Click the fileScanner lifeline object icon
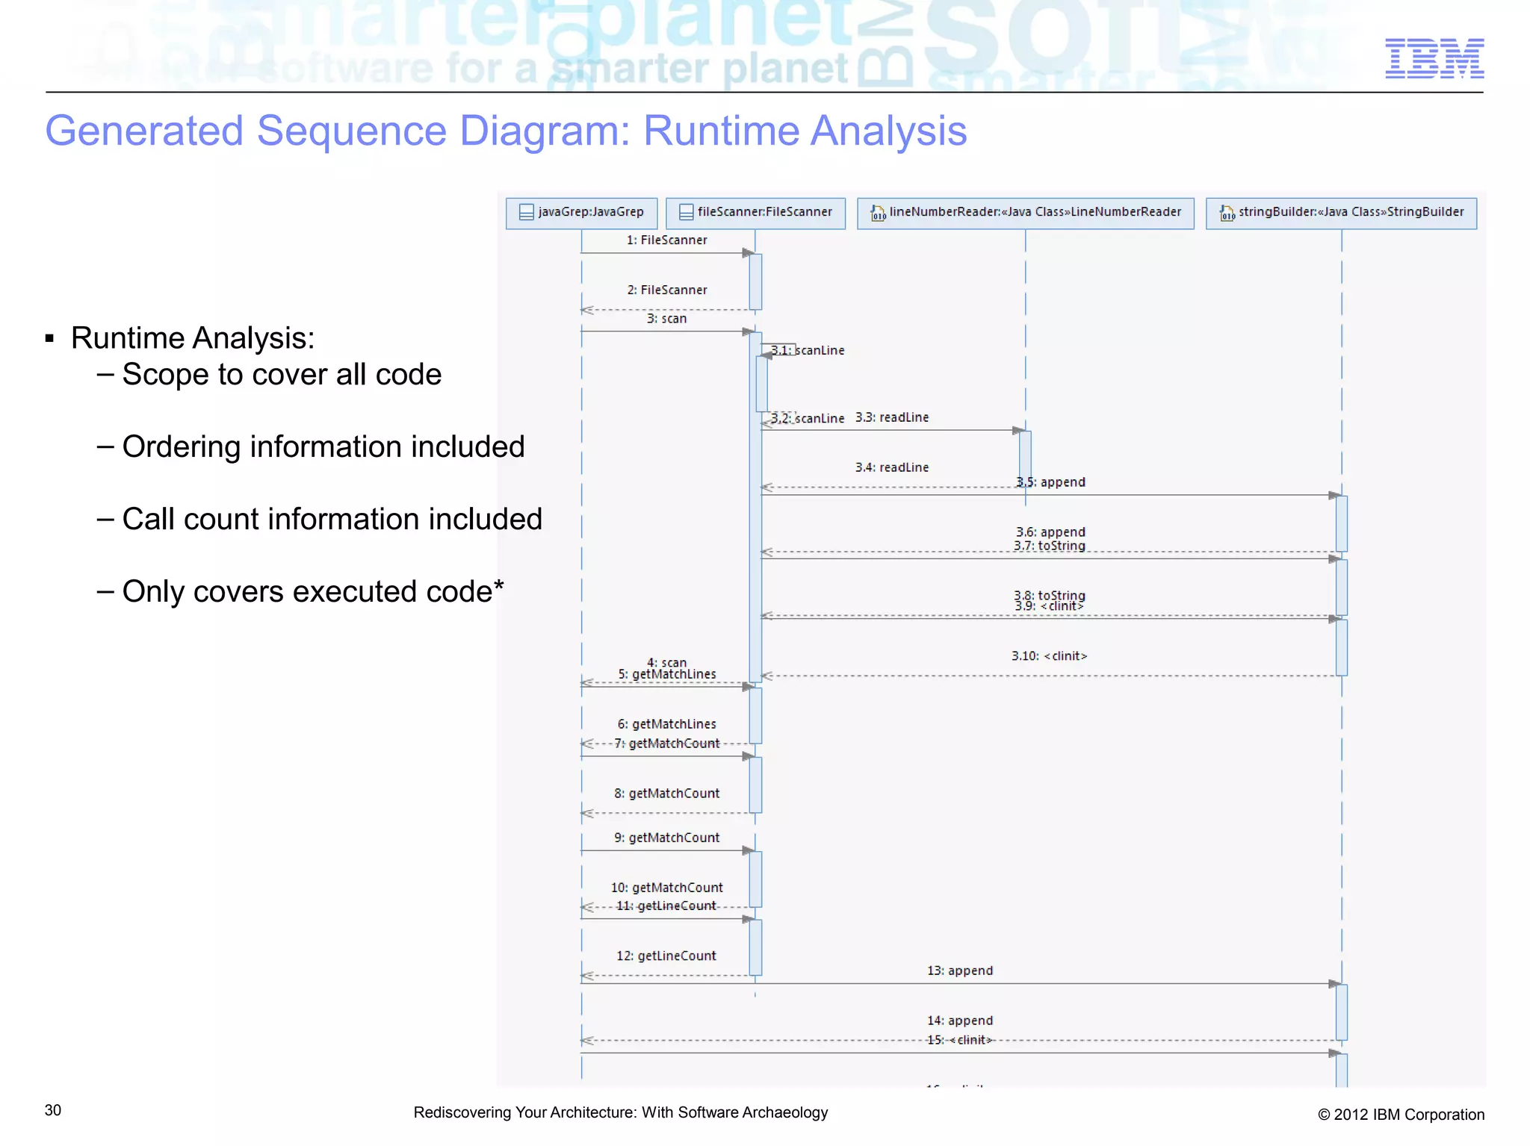This screenshot has width=1530, height=1146. click(686, 212)
